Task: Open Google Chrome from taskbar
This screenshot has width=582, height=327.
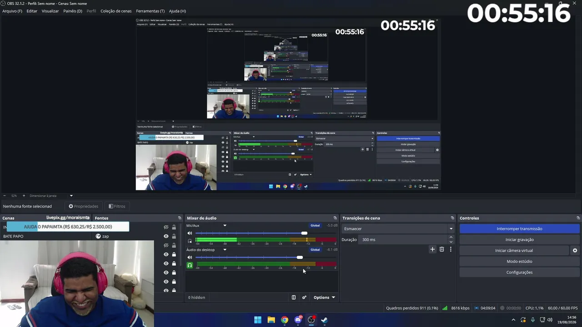Action: point(285,320)
